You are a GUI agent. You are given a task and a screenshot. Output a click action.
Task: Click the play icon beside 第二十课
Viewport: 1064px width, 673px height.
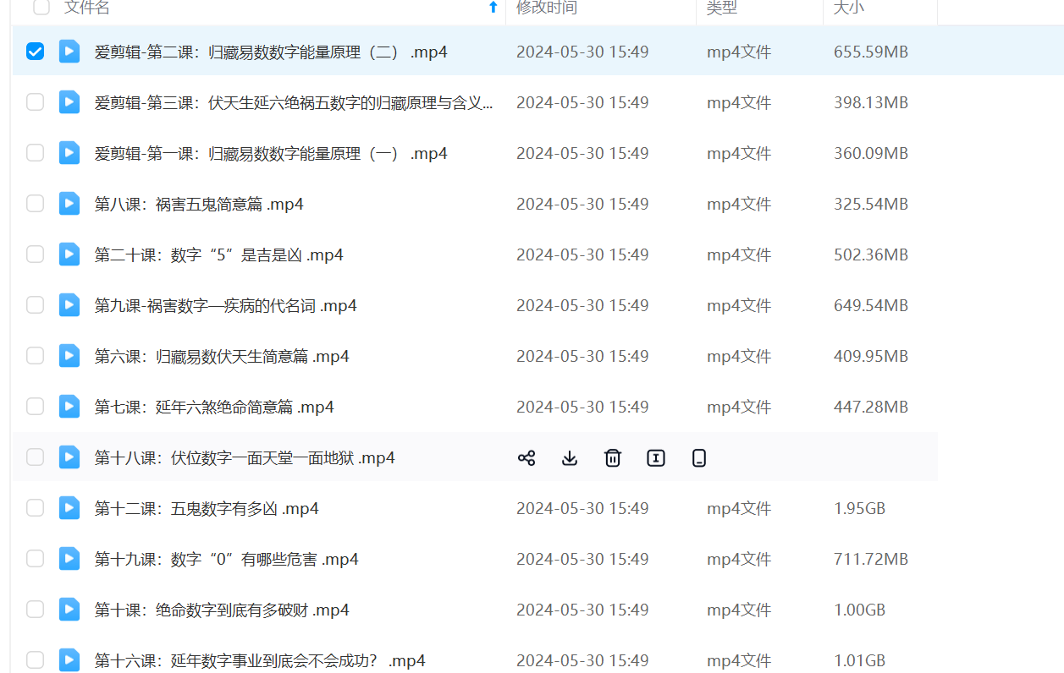click(x=69, y=254)
